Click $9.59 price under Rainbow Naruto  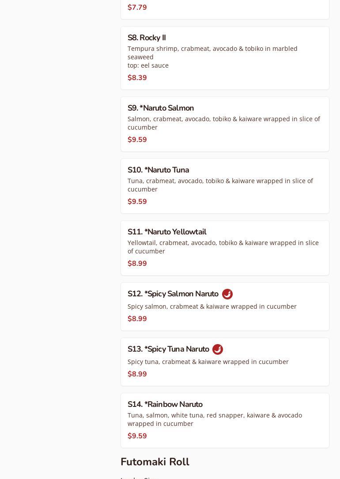pyautogui.click(x=137, y=436)
